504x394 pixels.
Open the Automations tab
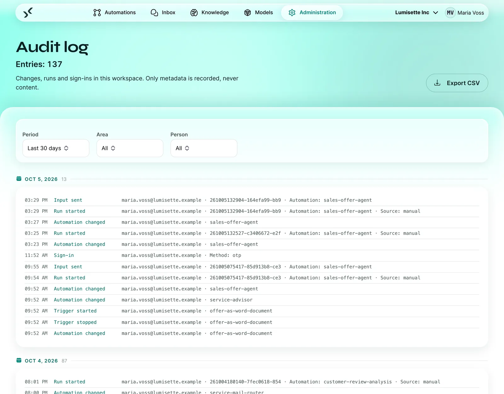(115, 13)
